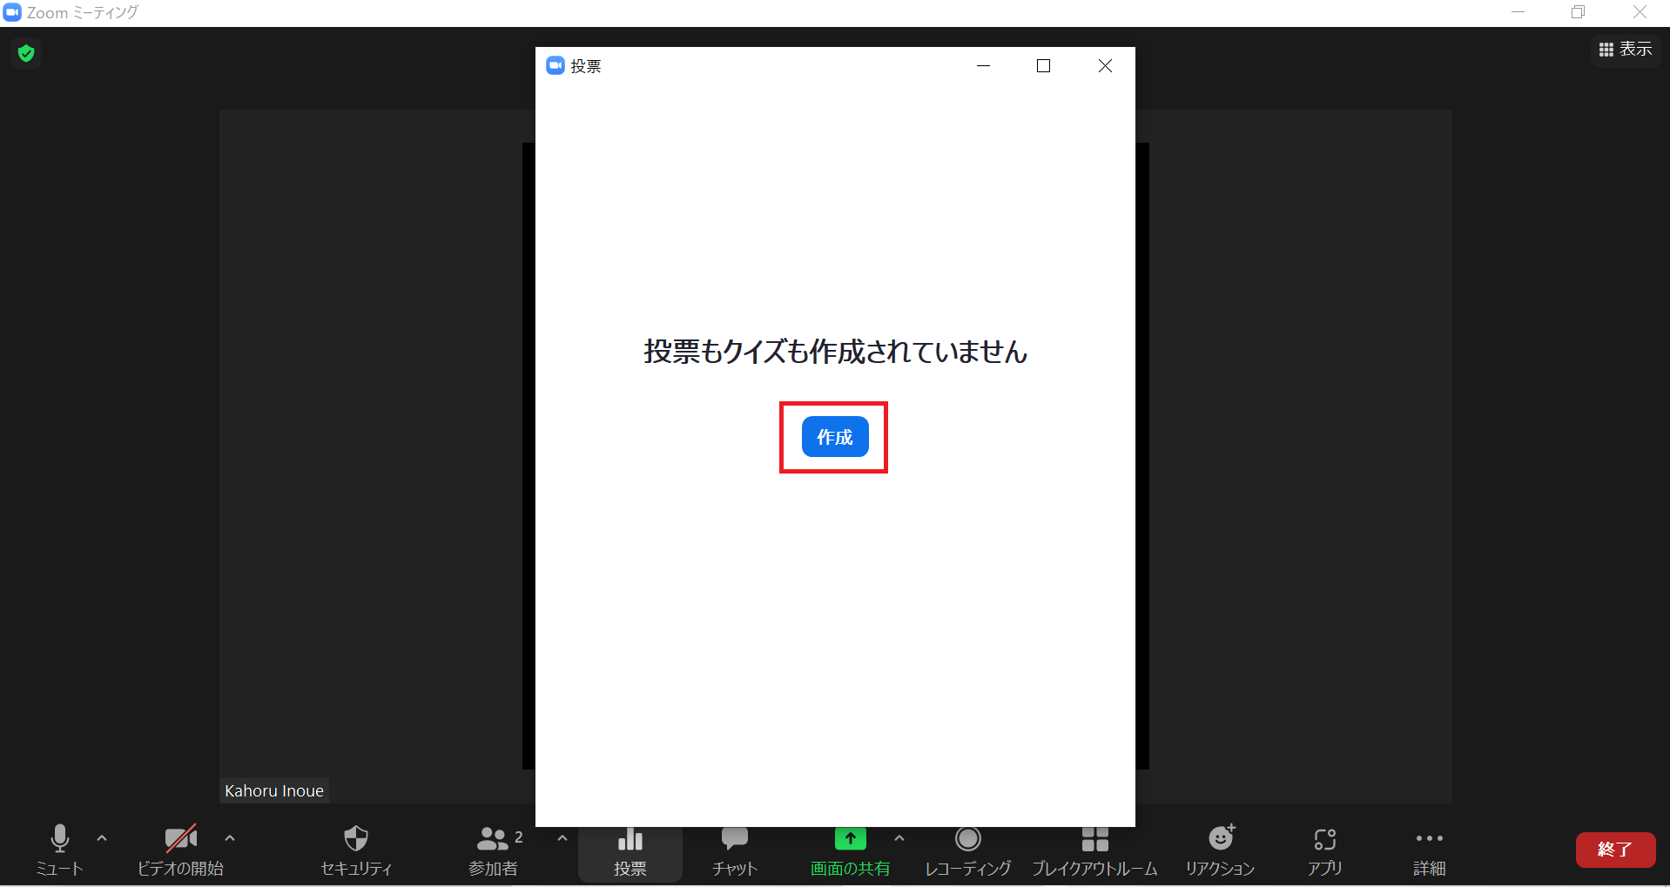1670x887 pixels.
Task: Open the アプリ apps icon
Action: tap(1324, 849)
